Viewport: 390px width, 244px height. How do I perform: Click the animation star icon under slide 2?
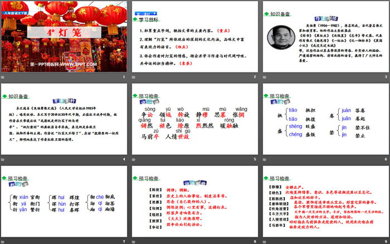click(134, 77)
